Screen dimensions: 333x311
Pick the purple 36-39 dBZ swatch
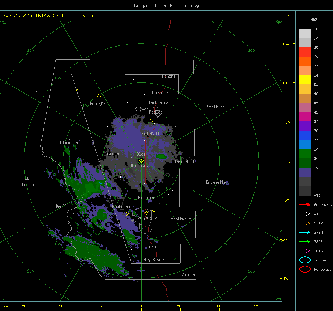[305, 126]
